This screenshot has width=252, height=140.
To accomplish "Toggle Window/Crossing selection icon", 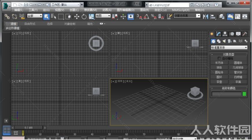I will click(x=68, y=16).
